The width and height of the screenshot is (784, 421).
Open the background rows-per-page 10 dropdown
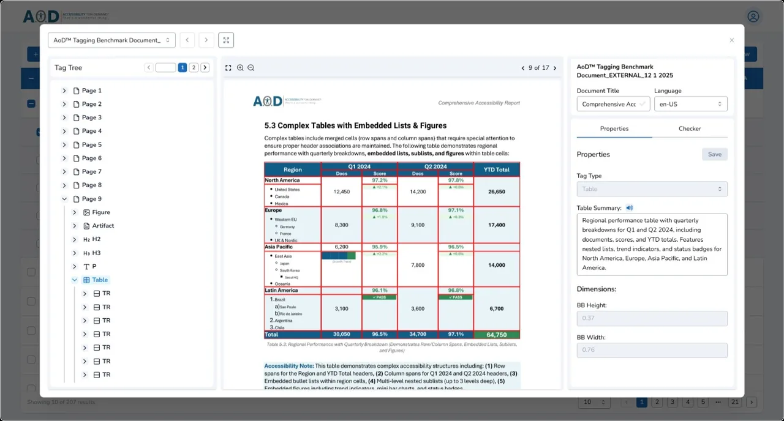click(x=595, y=402)
